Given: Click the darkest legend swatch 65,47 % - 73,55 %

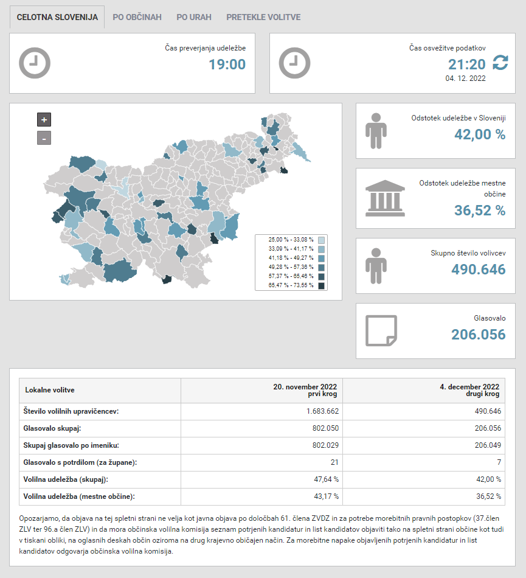Looking at the screenshot, I should 321,285.
